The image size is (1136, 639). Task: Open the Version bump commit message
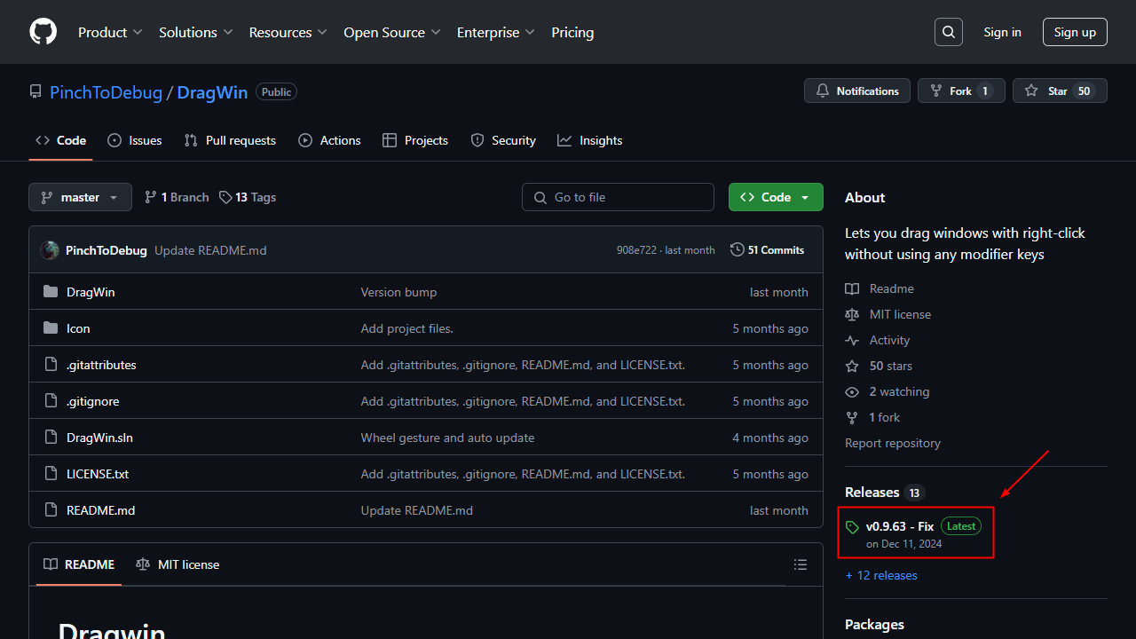coord(398,292)
